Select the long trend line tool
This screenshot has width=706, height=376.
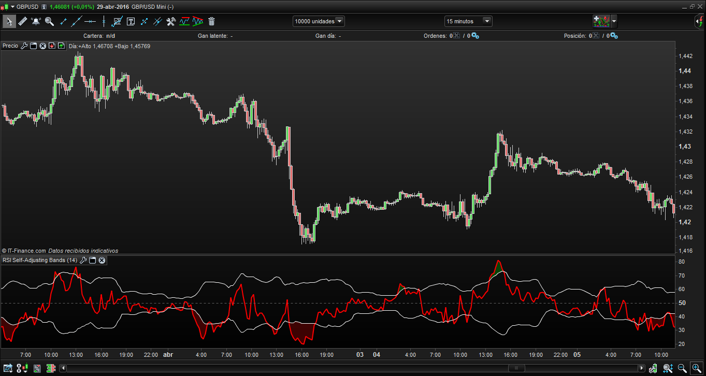click(x=77, y=21)
